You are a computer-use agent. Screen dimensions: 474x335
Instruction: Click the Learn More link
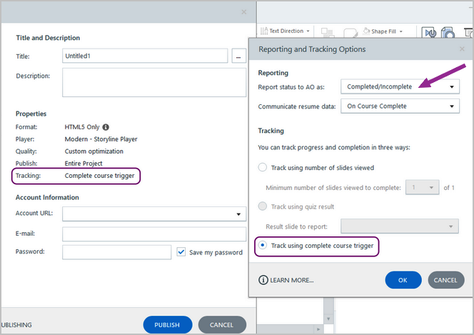pyautogui.click(x=292, y=280)
